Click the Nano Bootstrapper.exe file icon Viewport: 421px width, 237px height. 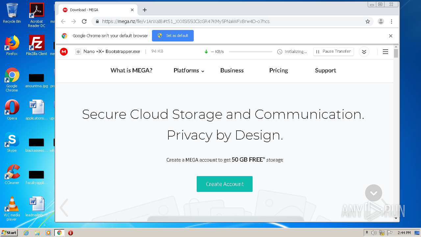tap(78, 52)
